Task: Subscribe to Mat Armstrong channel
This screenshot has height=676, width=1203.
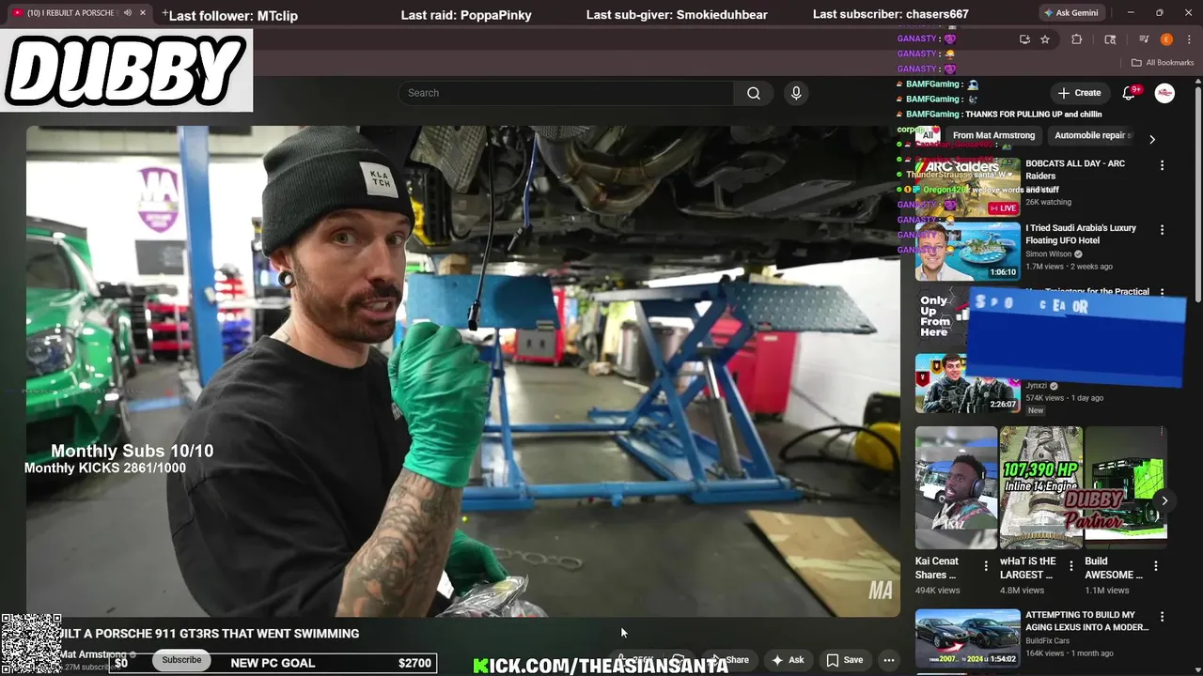Action: [x=181, y=660]
